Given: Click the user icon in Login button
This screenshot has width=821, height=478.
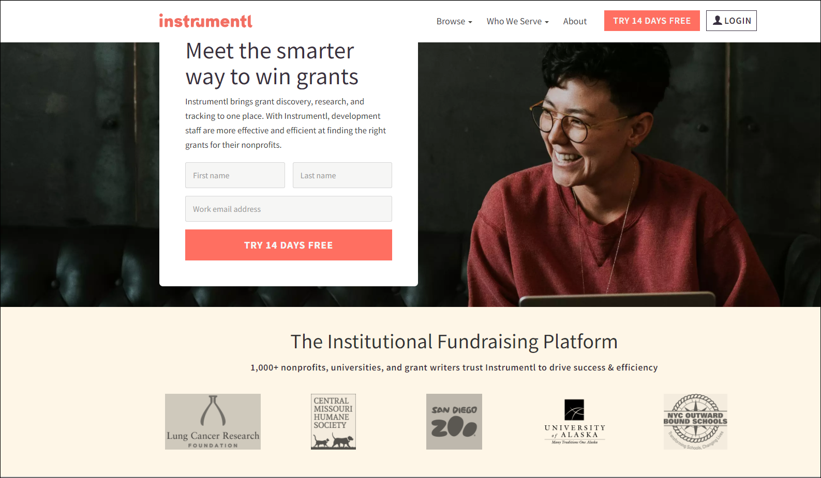Looking at the screenshot, I should pyautogui.click(x=718, y=21).
